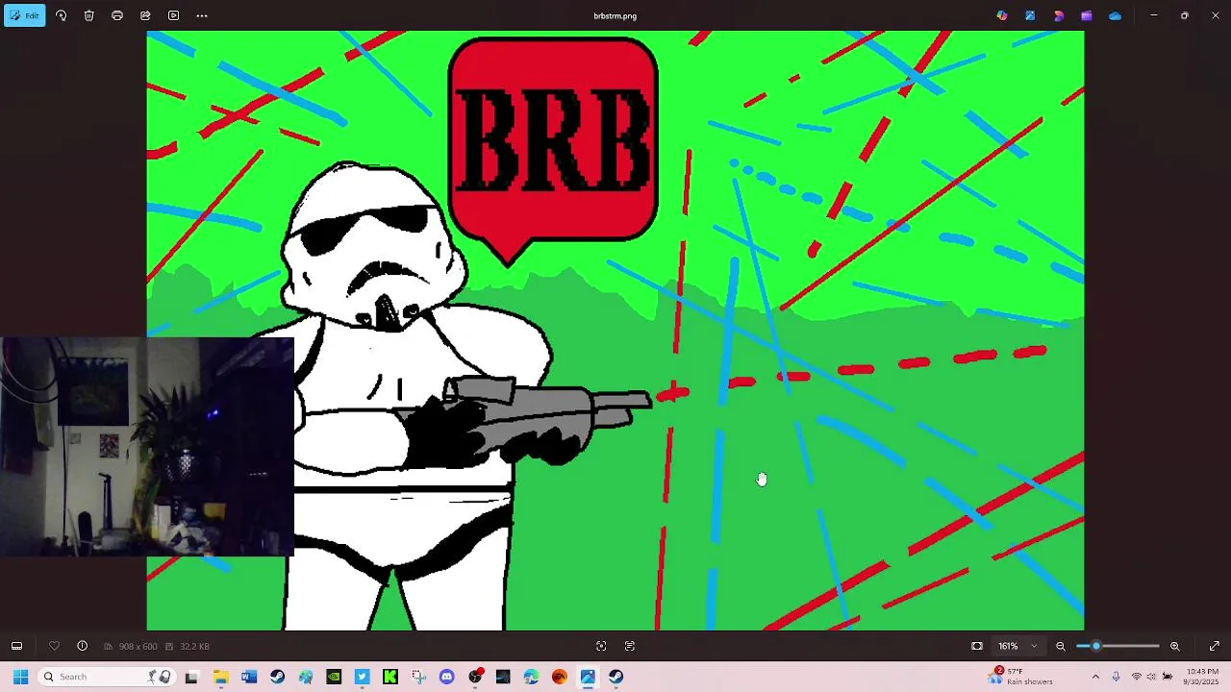Enter fullscreen with the expand arrows icon
The image size is (1231, 692).
pyautogui.click(x=1214, y=646)
